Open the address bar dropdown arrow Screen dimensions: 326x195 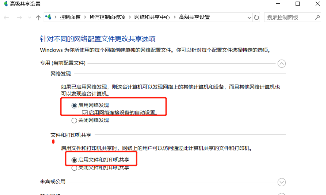pos(249,17)
